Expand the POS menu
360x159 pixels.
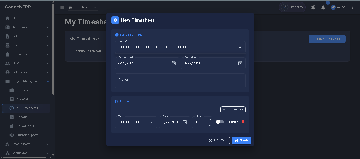(27, 45)
